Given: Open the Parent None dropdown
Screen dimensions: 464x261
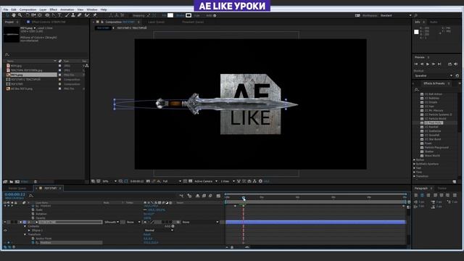Looking at the screenshot, I should tap(201, 222).
